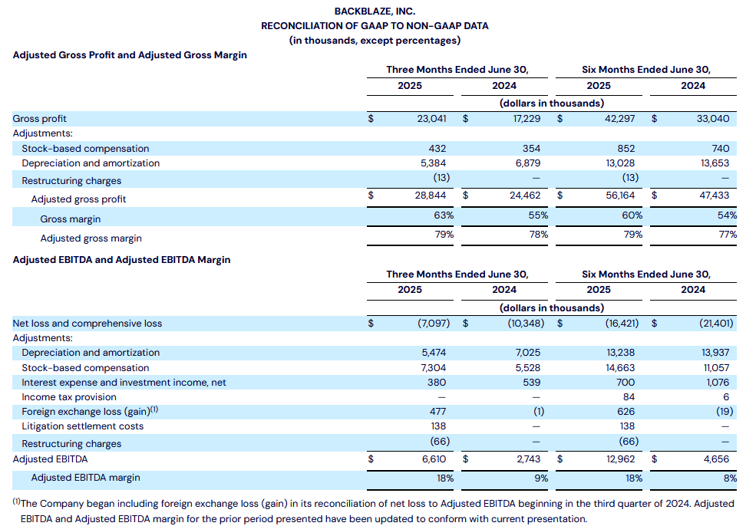Click Adjusted EBITDA value 2,743
This screenshot has width=746, height=526.
529,459
